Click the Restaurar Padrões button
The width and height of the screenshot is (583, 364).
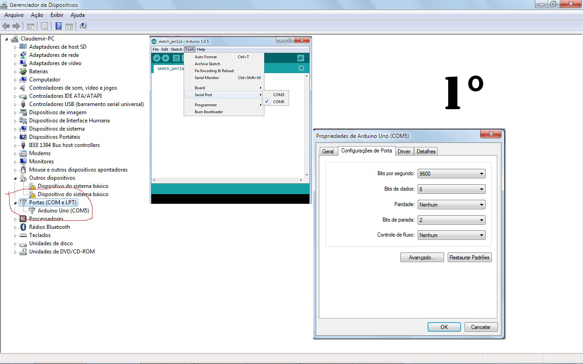pyautogui.click(x=470, y=258)
